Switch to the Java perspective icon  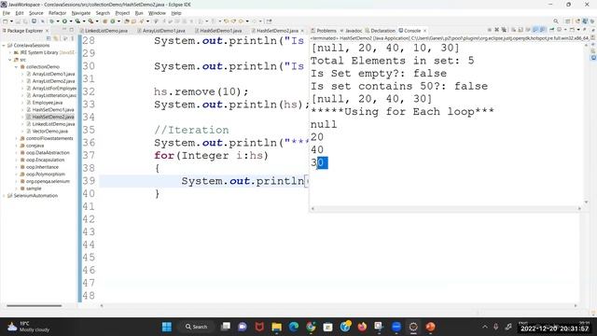pos(585,21)
